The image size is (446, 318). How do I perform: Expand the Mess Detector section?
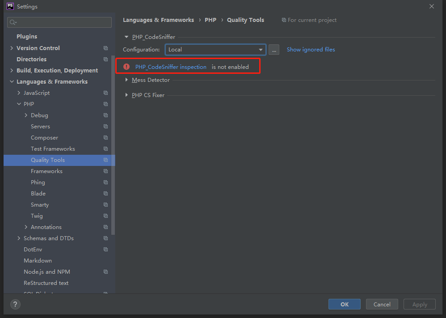[126, 80]
